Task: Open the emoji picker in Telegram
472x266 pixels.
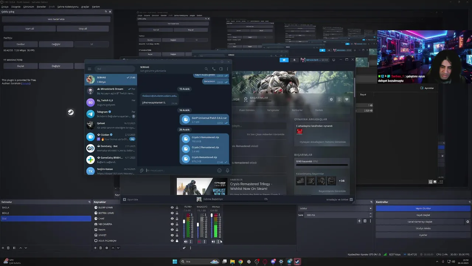Action: (x=219, y=170)
